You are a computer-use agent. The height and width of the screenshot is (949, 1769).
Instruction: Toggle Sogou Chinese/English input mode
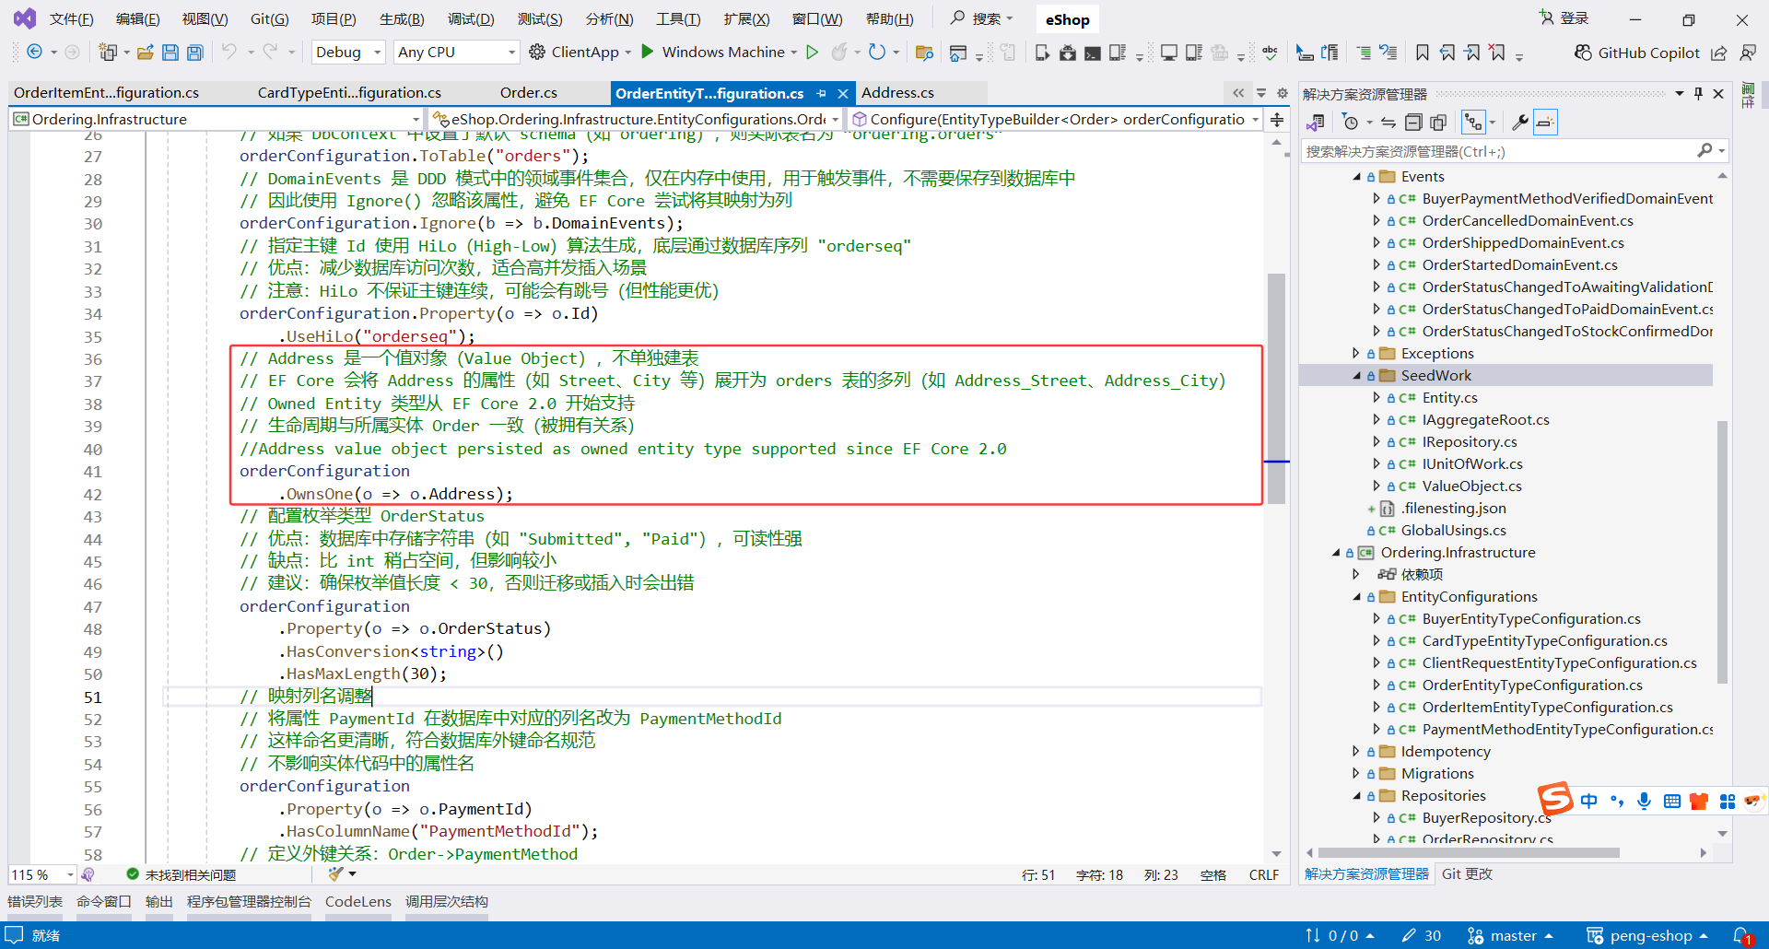tap(1589, 801)
